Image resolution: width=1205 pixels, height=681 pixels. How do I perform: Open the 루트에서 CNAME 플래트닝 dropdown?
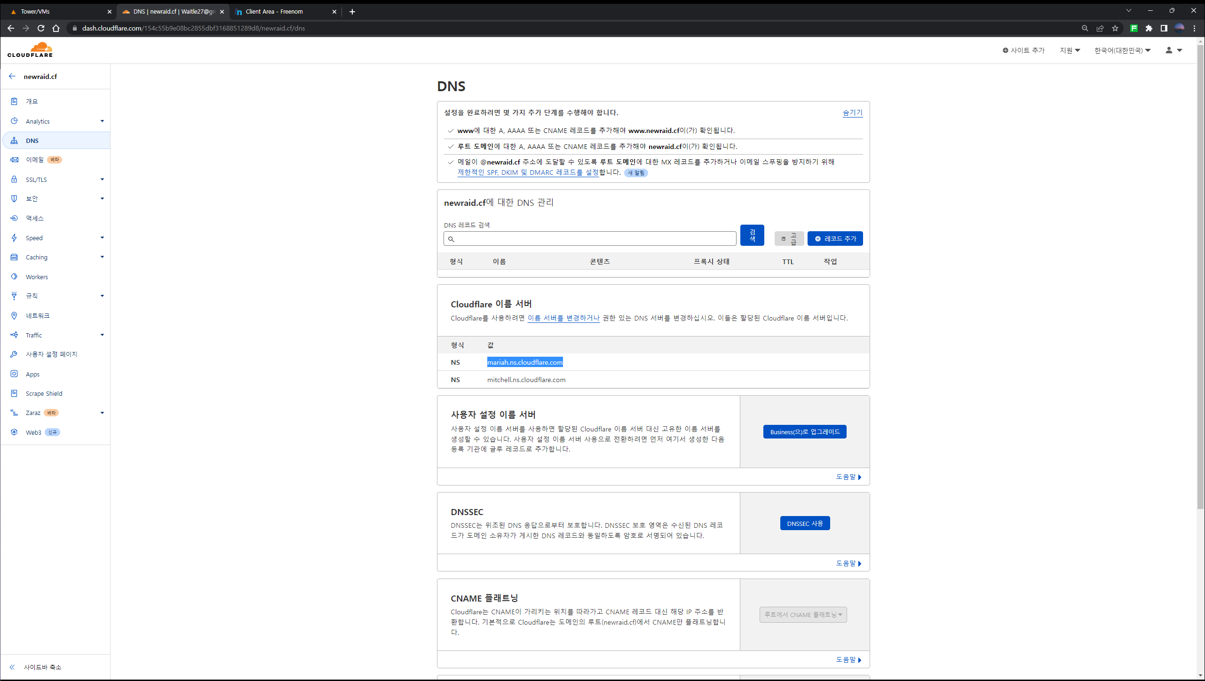pos(803,615)
